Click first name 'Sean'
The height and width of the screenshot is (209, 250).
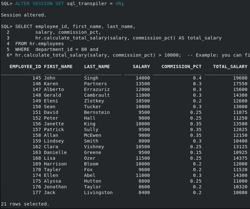click(x=50, y=107)
